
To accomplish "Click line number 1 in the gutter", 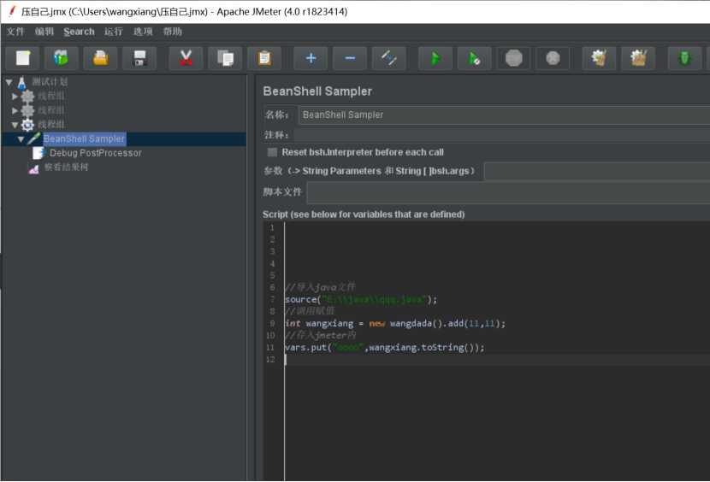I will [272, 227].
